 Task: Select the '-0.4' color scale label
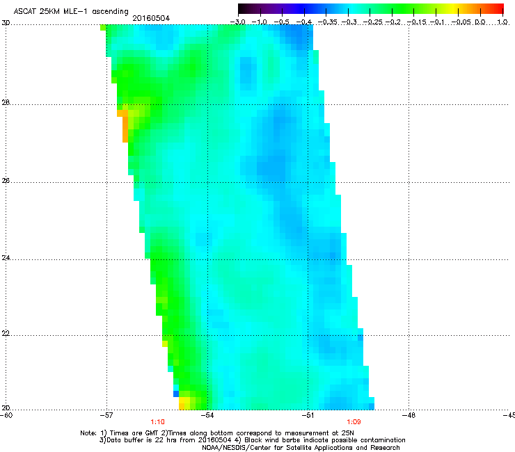tap(304, 22)
